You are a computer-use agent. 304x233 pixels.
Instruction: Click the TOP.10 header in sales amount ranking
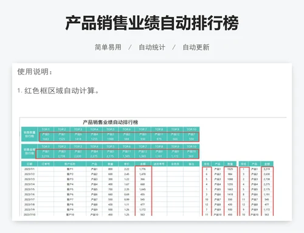point(192,147)
